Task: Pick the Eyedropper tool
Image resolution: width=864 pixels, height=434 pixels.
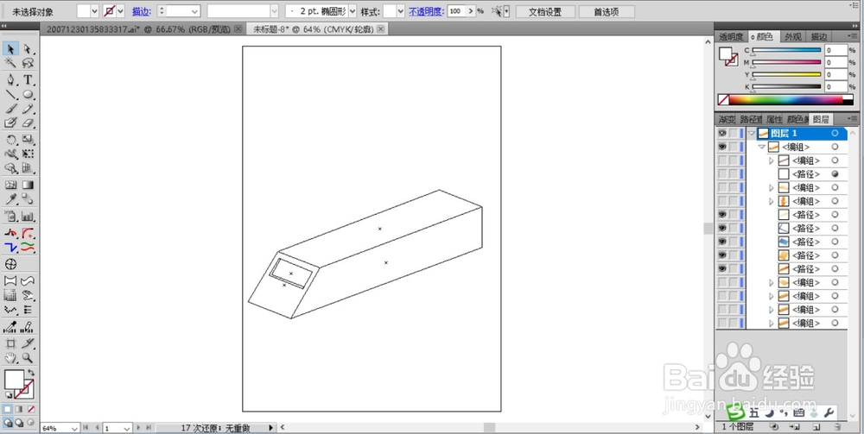Action: click(x=10, y=199)
